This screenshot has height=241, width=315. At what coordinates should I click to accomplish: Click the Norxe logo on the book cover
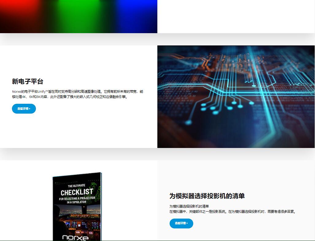tap(75, 237)
